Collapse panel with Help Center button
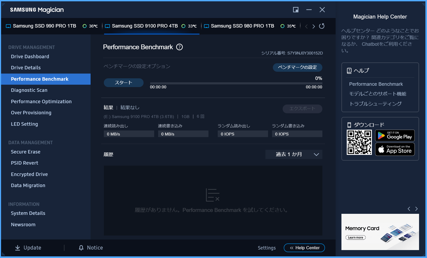Screen dimensions: 427x258 [x=304, y=248]
